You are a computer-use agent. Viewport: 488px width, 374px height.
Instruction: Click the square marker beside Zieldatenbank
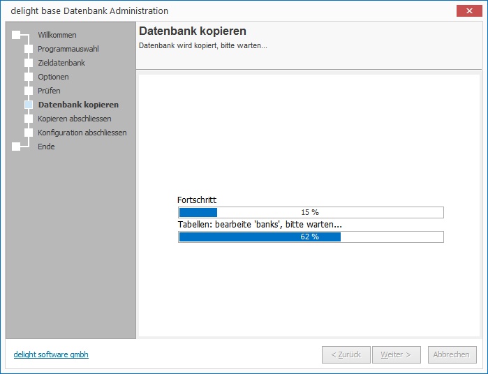pos(29,63)
